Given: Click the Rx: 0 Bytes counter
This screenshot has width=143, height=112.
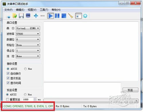Looking at the screenshot, I should [x=62, y=106].
